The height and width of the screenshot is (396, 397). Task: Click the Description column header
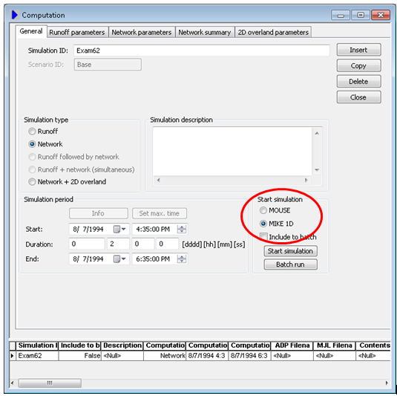pyautogui.click(x=122, y=345)
